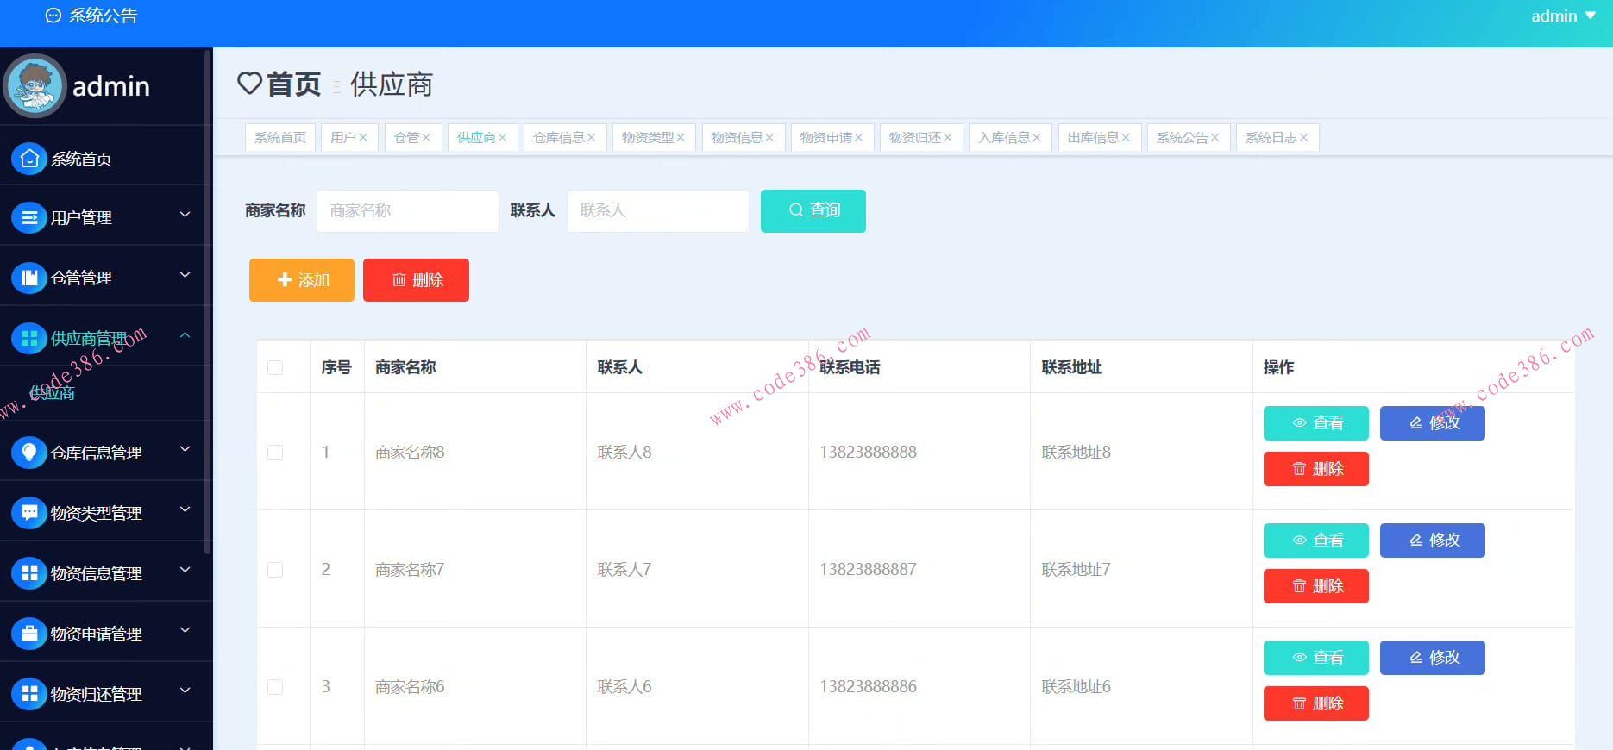Click the 物资类型管理 message icon
The height and width of the screenshot is (750, 1613).
tap(29, 513)
